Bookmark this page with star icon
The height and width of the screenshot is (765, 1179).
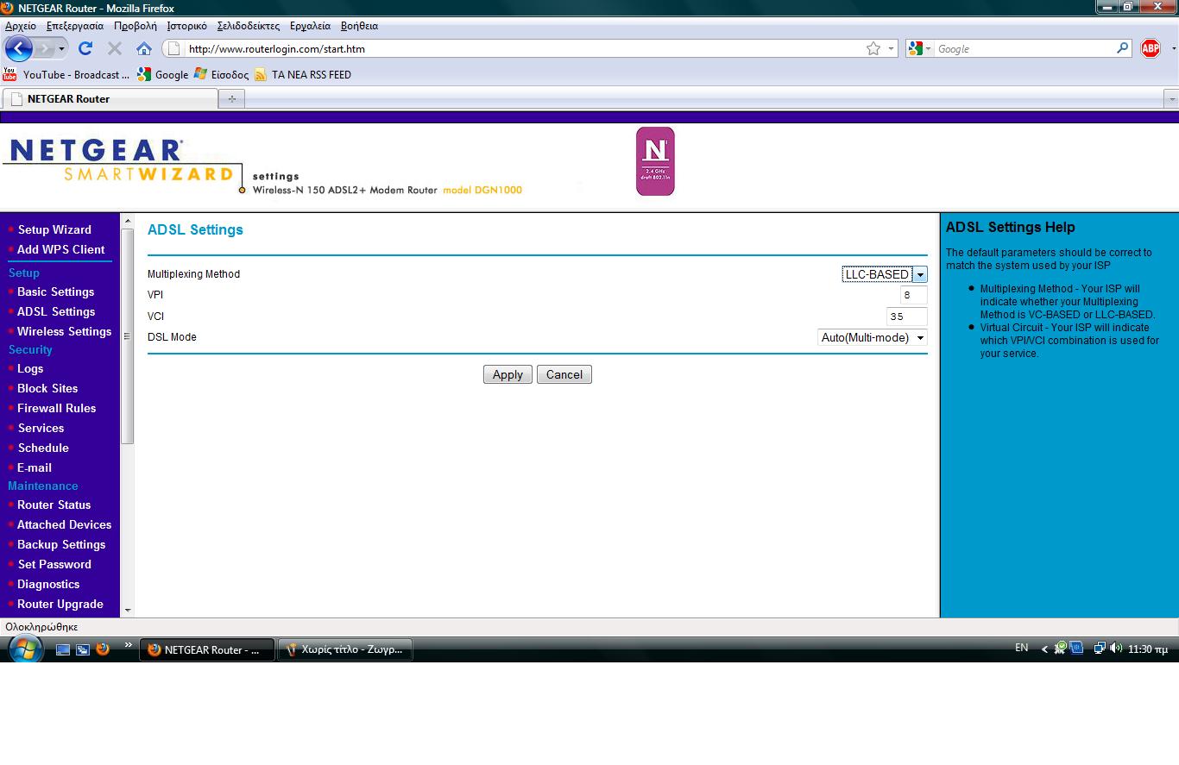click(x=873, y=49)
